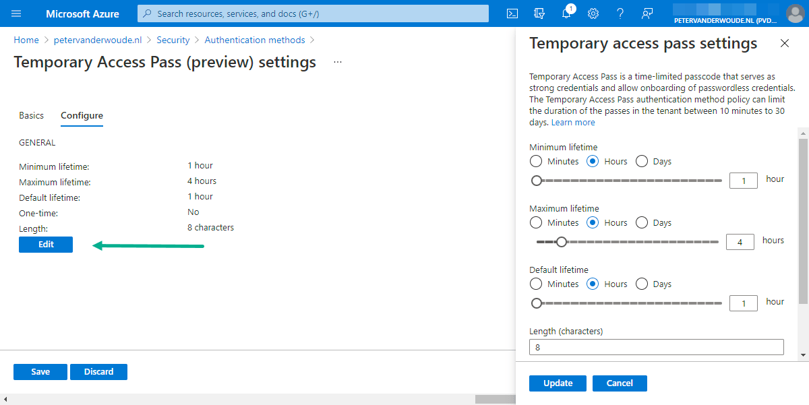
Task: Click Authentication methods in the breadcrumb
Action: [255, 40]
